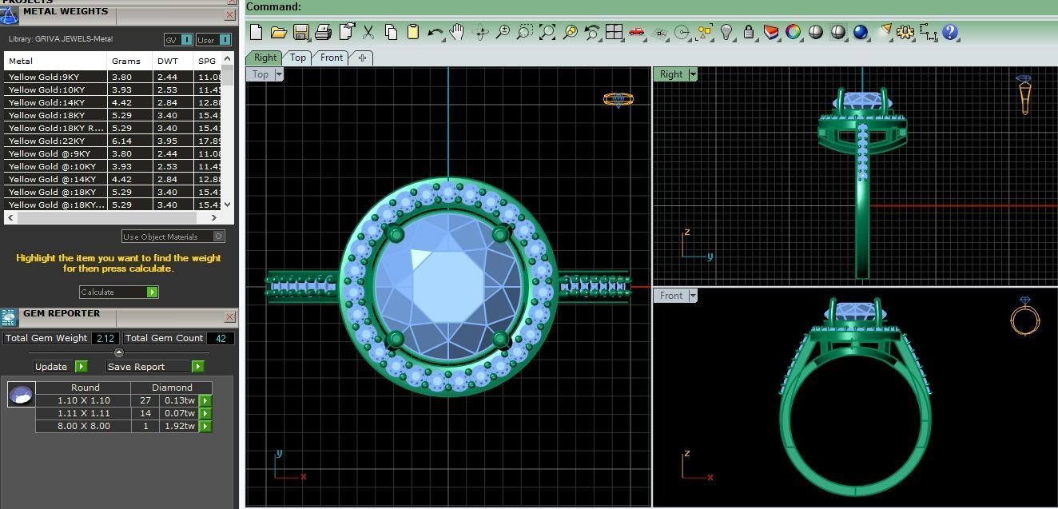Switch to the Right viewport tab
The height and width of the screenshot is (509, 1058).
point(264,58)
